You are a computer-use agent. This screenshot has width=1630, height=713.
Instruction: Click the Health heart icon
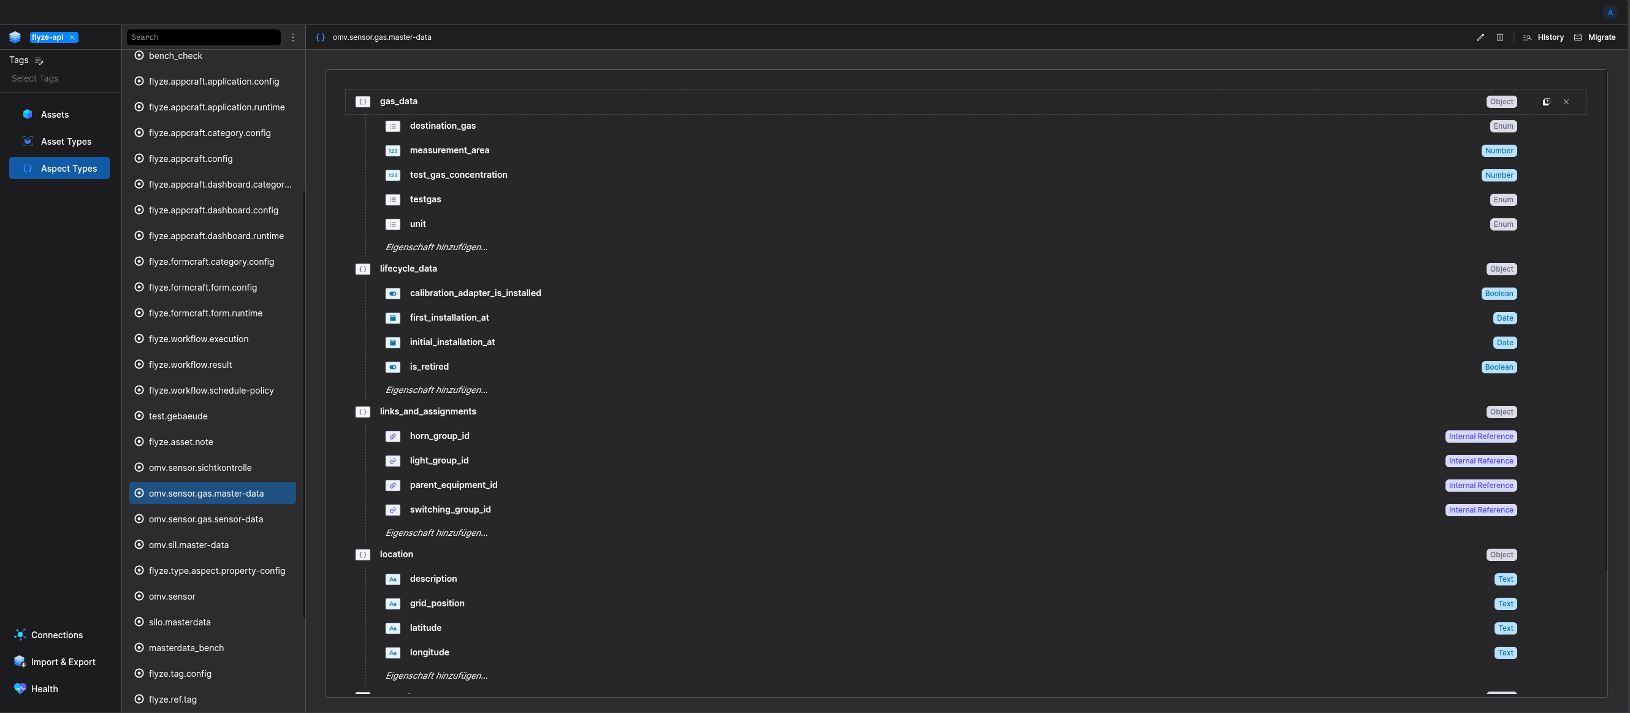[x=20, y=688]
